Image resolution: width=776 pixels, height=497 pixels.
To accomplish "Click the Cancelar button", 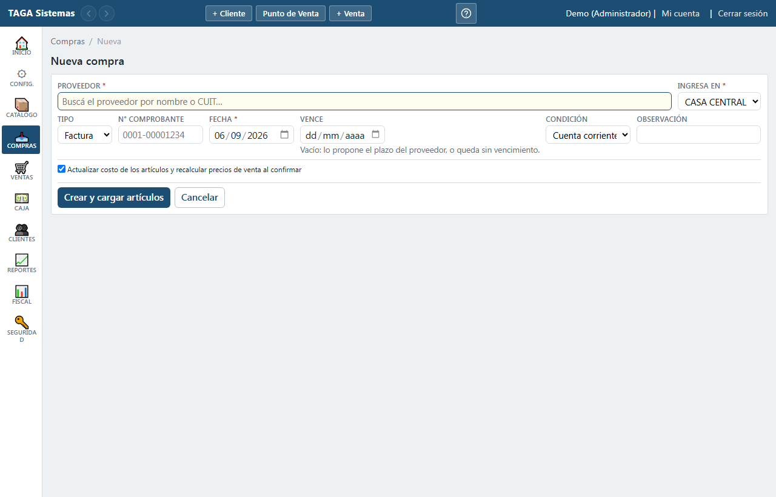I will pyautogui.click(x=199, y=198).
